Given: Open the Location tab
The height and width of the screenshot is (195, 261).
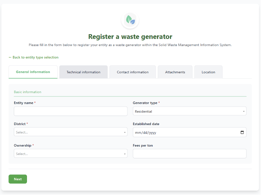Looking at the screenshot, I should [208, 72].
